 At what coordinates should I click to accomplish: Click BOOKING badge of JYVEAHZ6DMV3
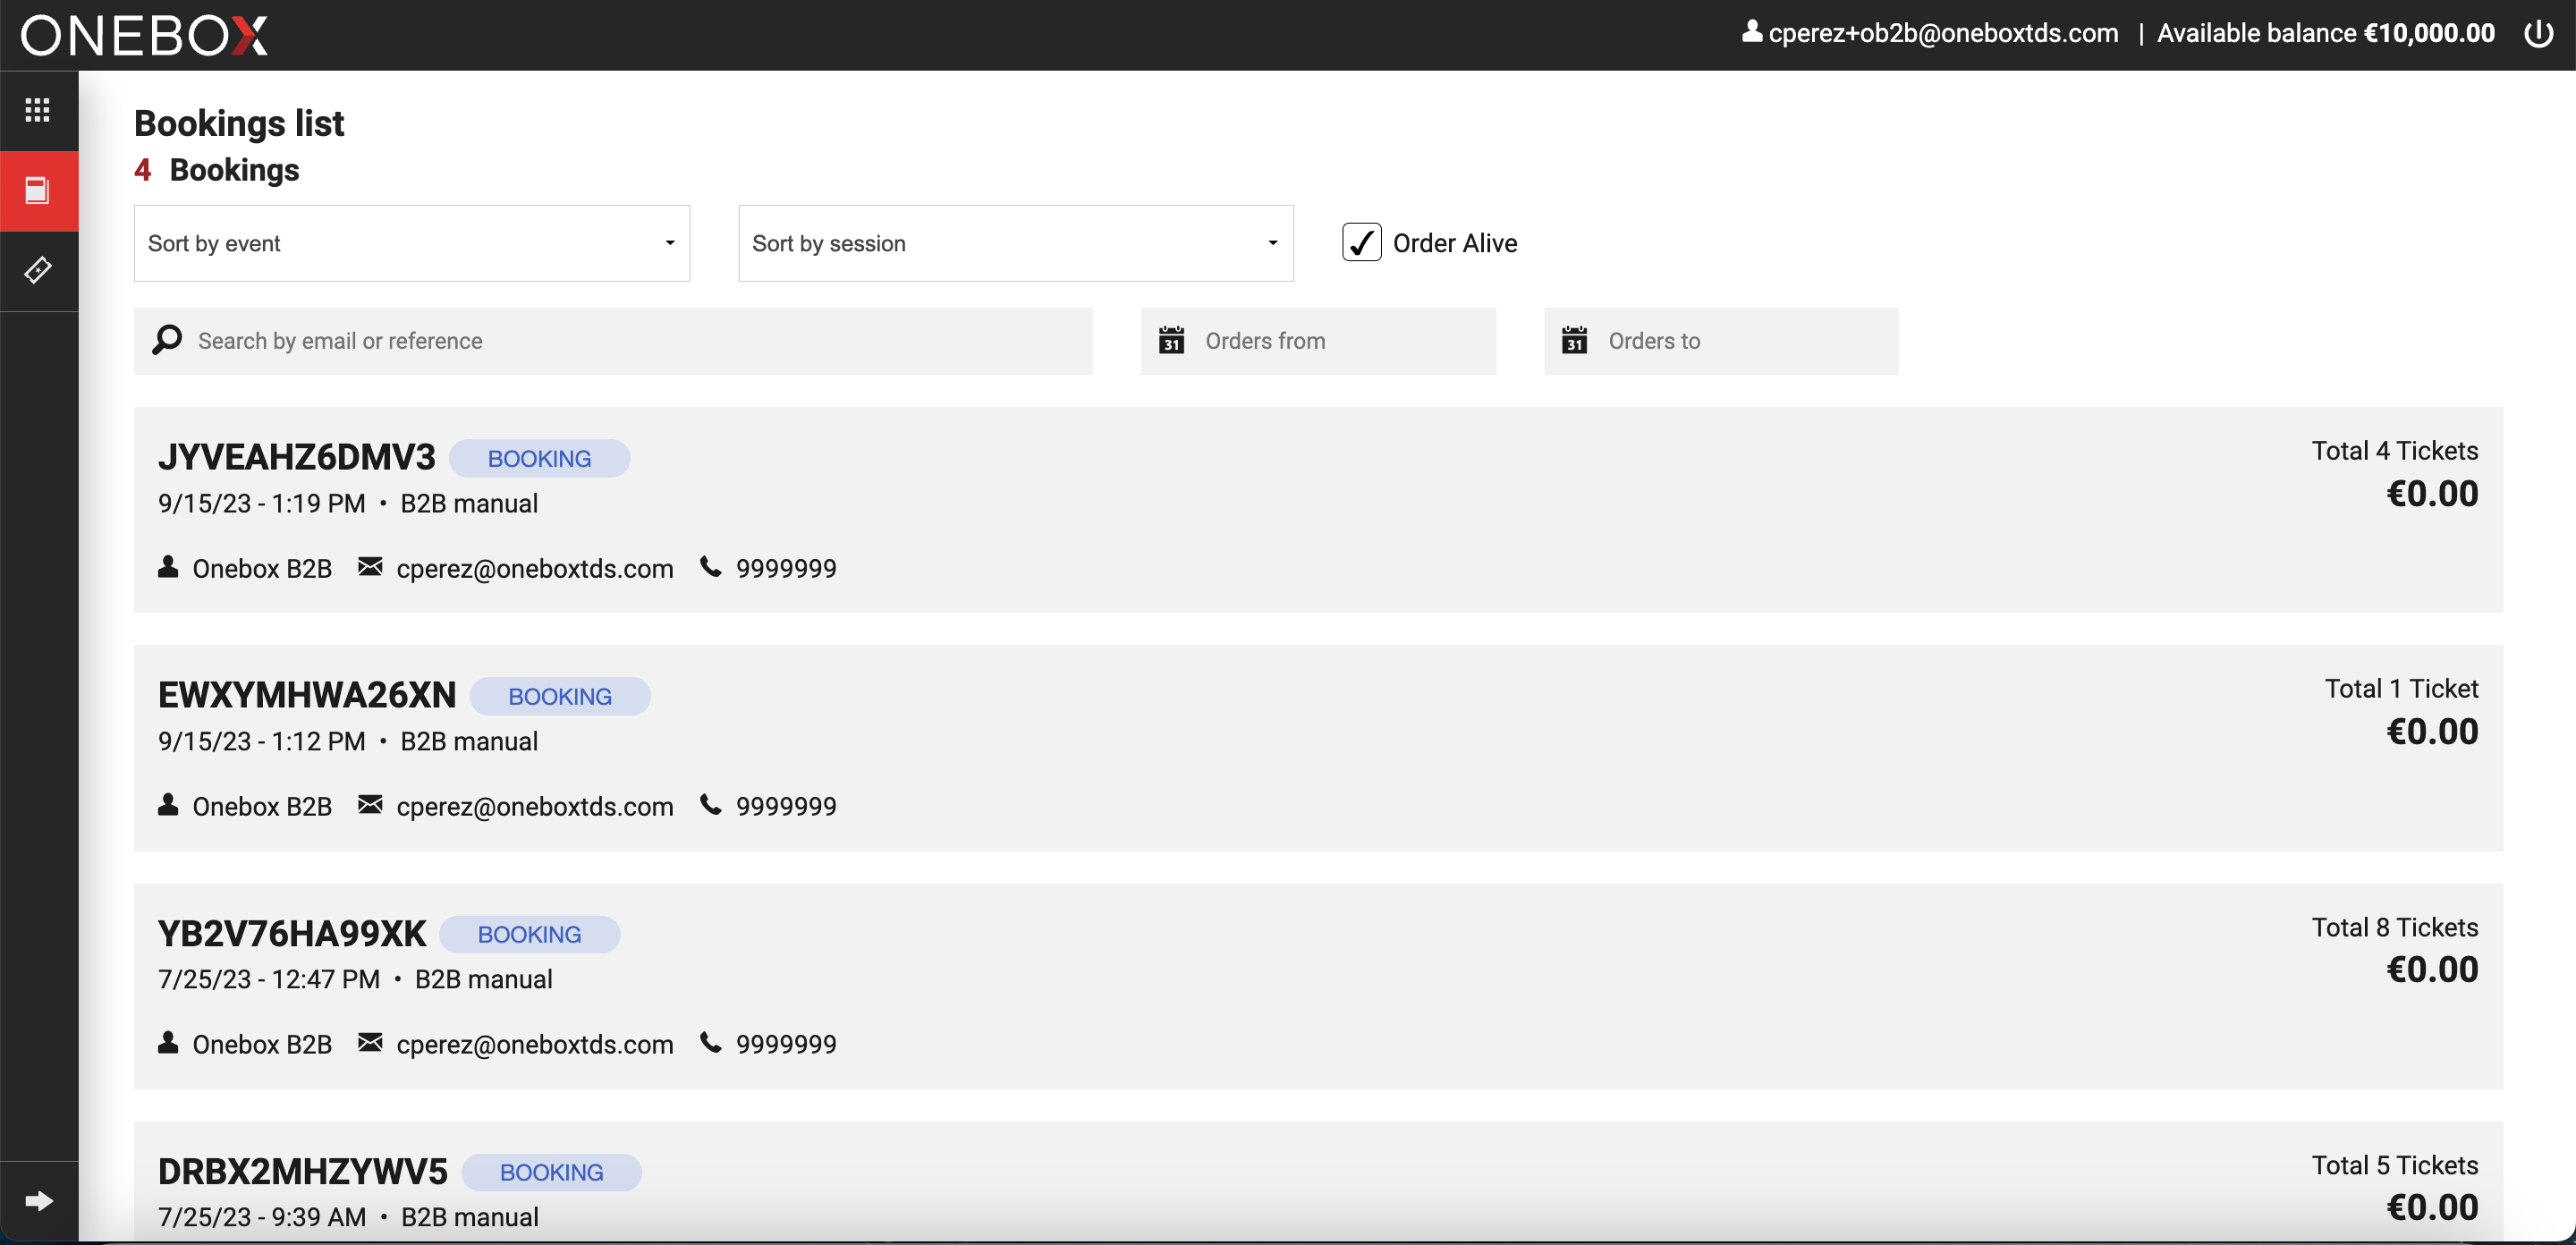tap(539, 458)
